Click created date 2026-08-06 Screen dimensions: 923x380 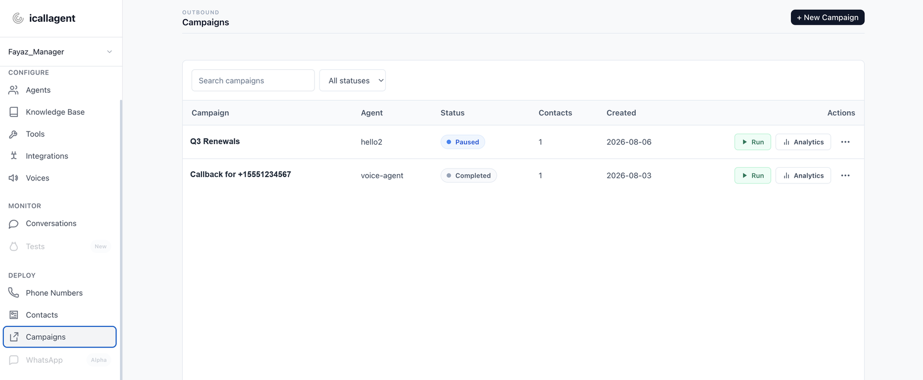pyautogui.click(x=629, y=142)
